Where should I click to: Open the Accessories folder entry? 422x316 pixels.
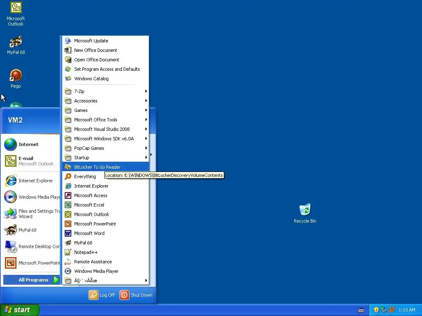105,101
